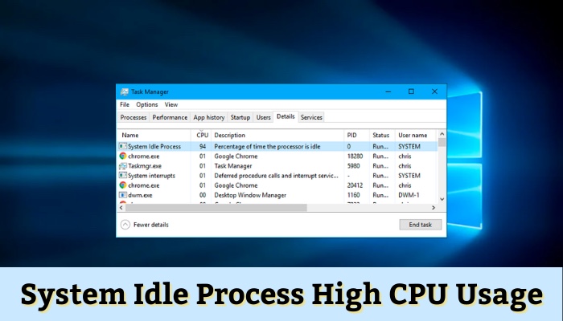563x321 pixels.
Task: Click the System interrupts row icon
Action: click(123, 176)
